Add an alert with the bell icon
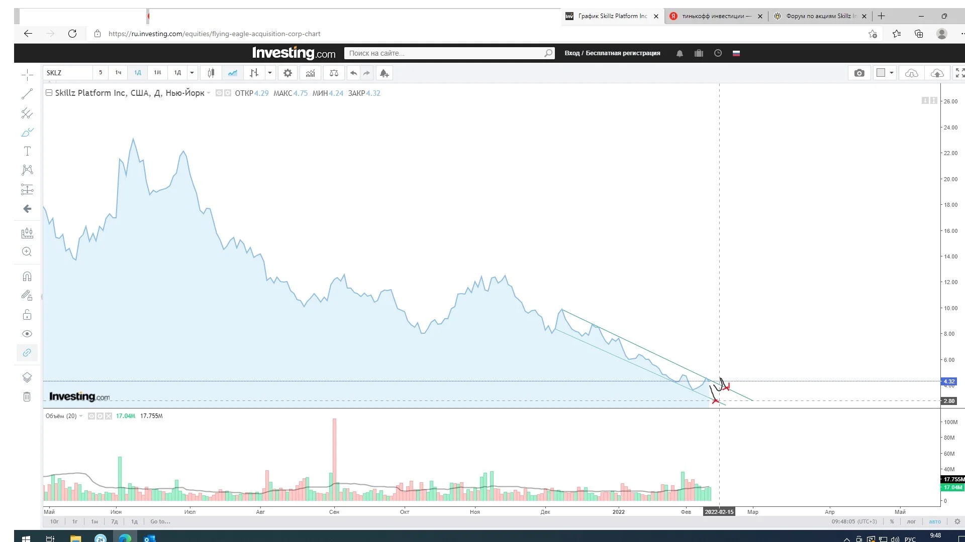The height and width of the screenshot is (542, 965). pyautogui.click(x=384, y=73)
